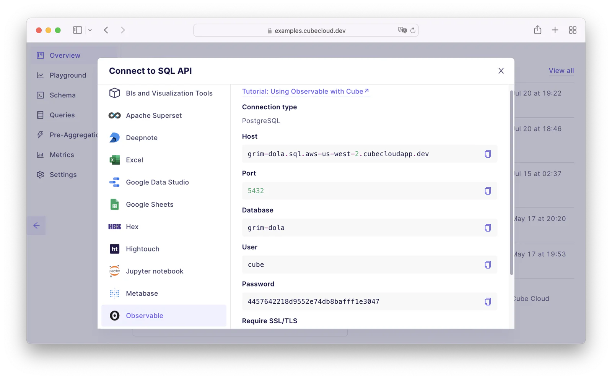Click the Jupyter logo icon

pyautogui.click(x=114, y=271)
